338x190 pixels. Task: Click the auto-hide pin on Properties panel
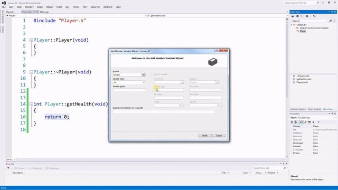(332, 113)
